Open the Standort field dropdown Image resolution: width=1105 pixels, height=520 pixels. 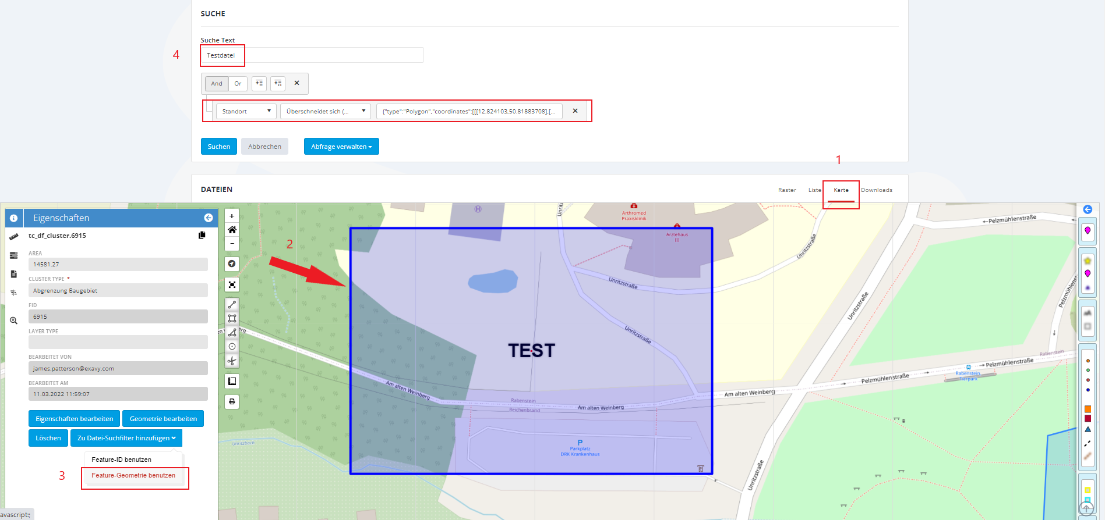(246, 111)
